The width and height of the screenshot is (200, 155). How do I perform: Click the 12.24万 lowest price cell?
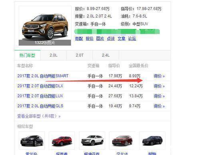(x=136, y=86)
